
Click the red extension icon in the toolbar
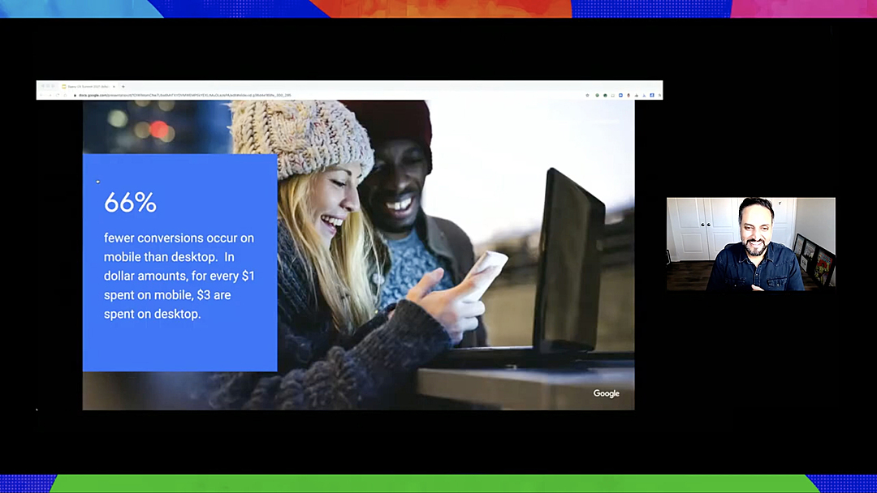(629, 95)
